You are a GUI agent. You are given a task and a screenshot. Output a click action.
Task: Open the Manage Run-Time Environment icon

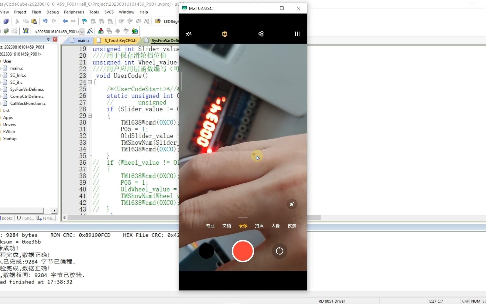(x=118, y=31)
